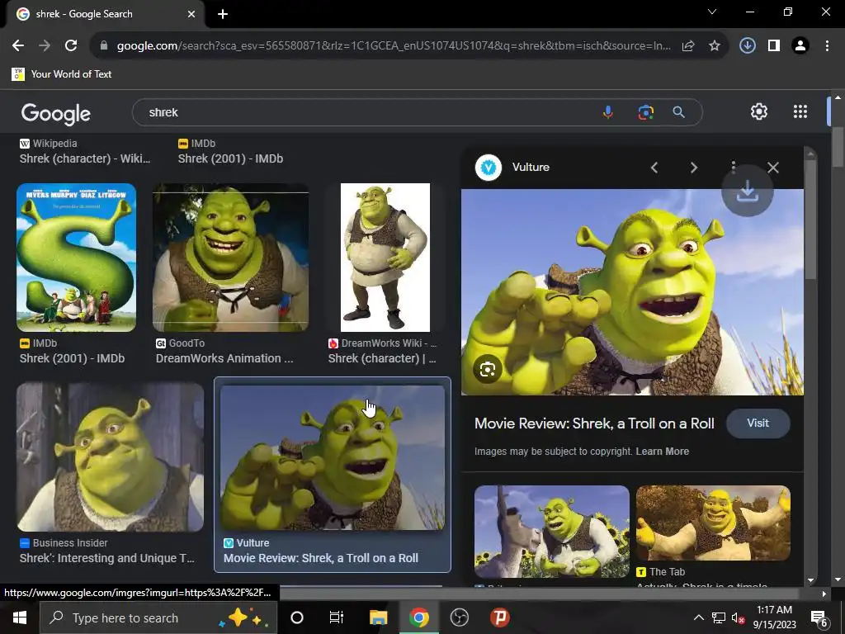Go back to previous page

18,46
